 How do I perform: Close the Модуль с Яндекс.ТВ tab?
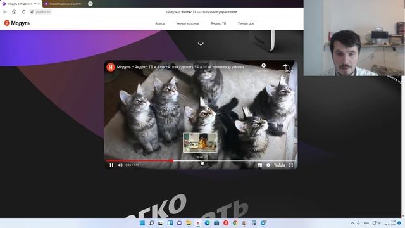tap(39, 4)
